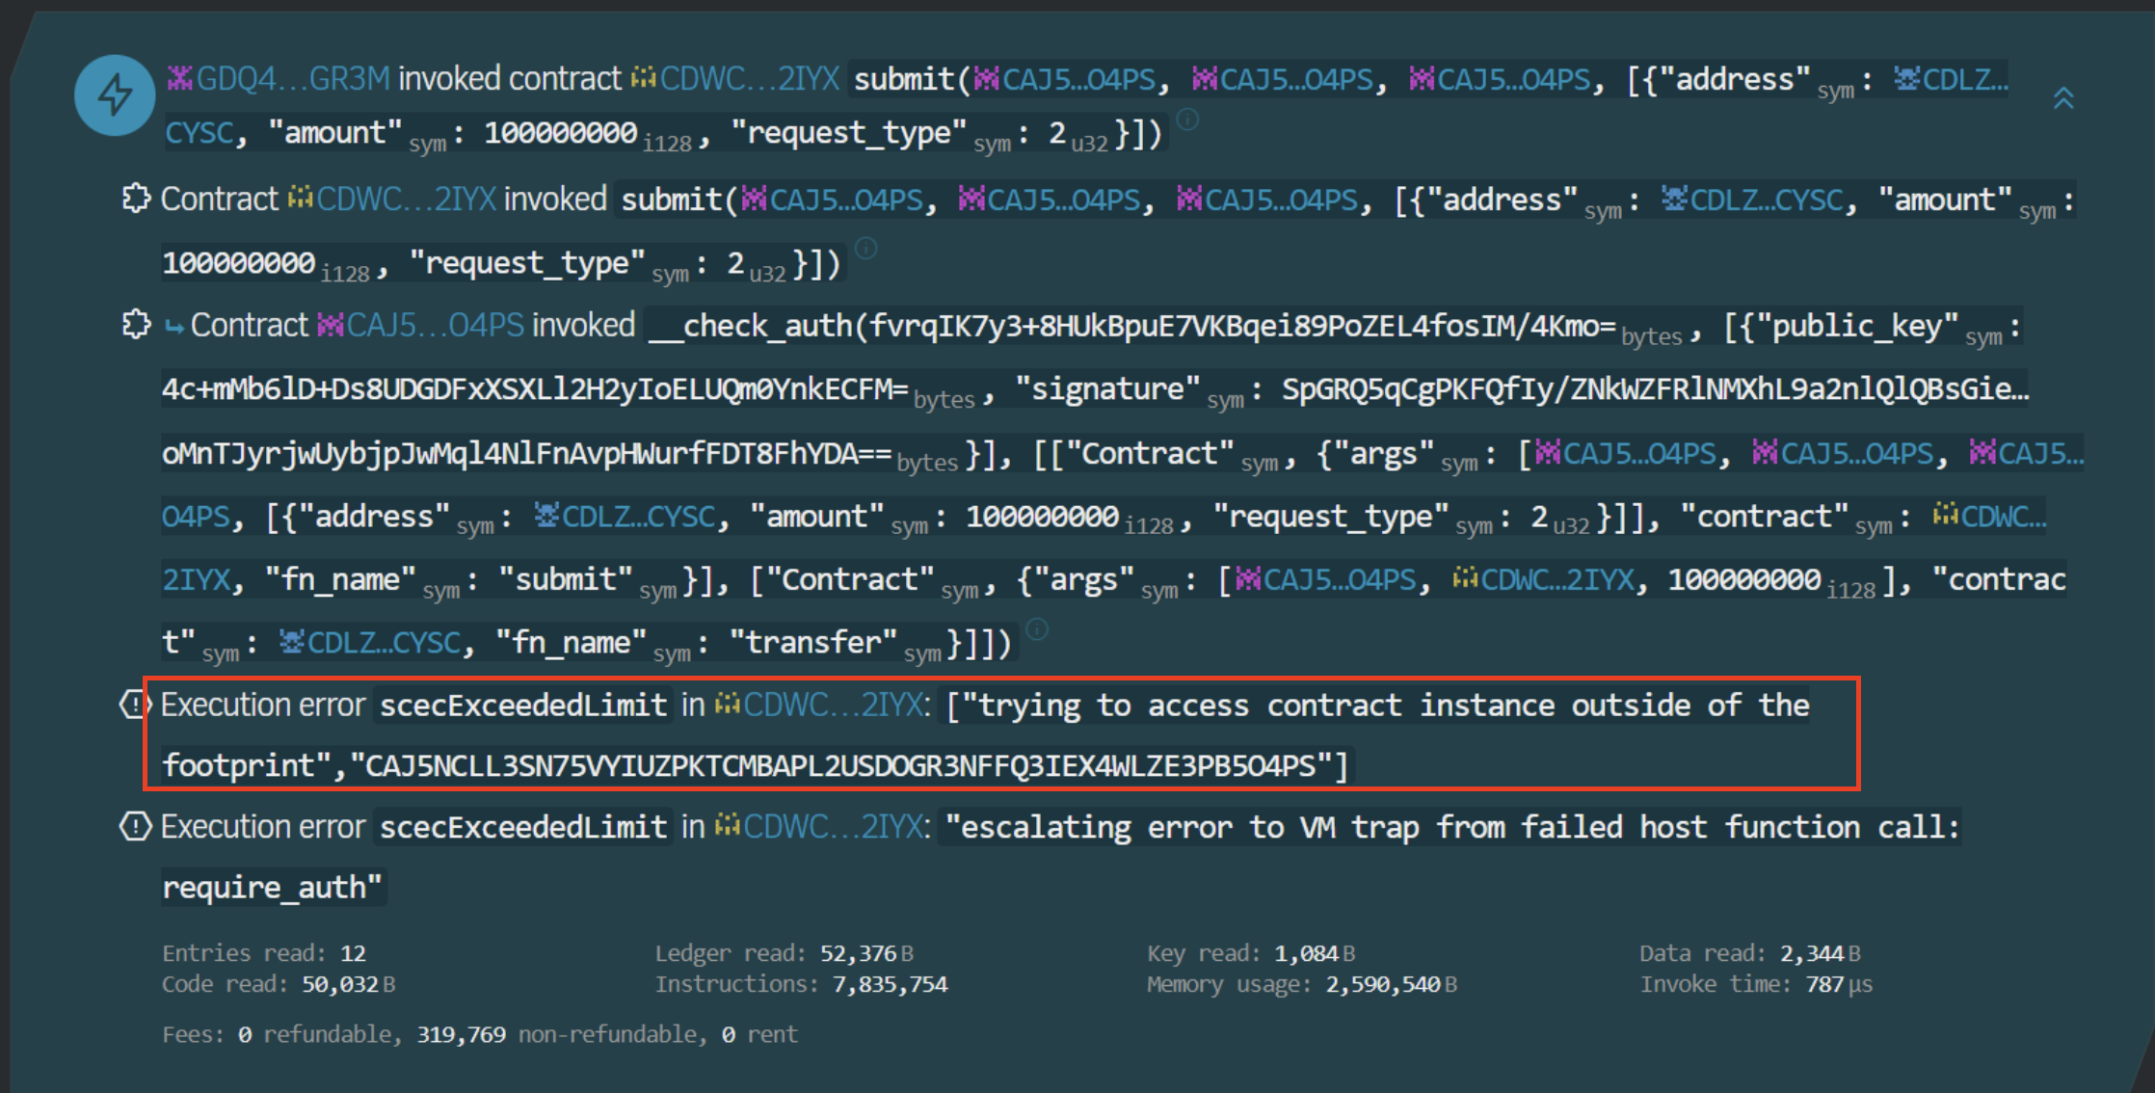Open CDWC...2IYX link in the footprint error row

833,705
